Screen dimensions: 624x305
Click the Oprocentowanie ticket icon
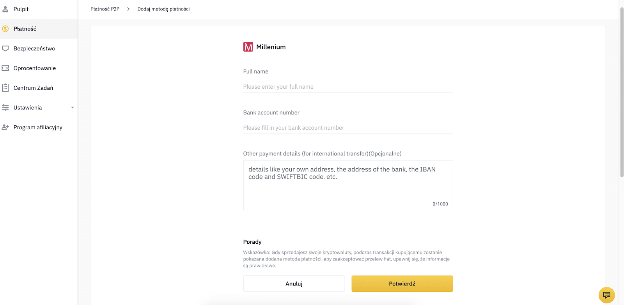coord(5,68)
